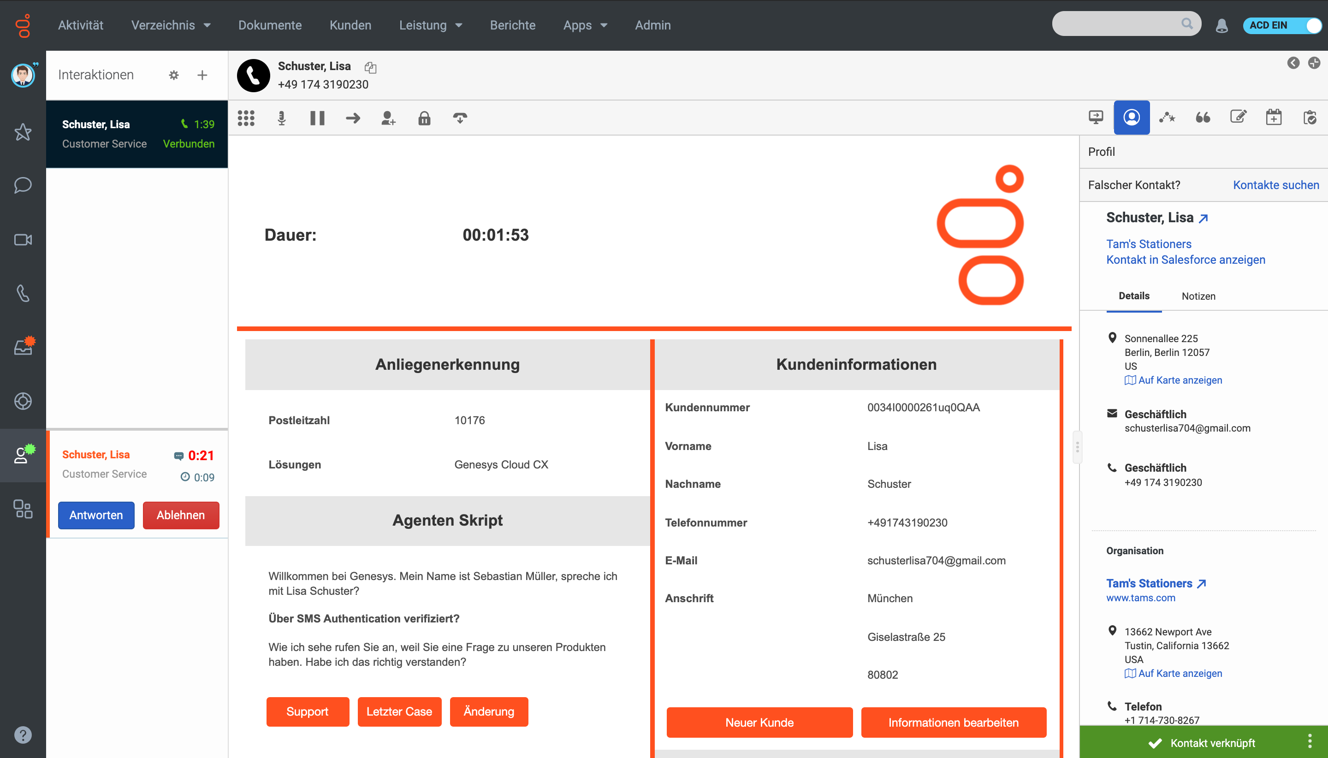Switch to the Notizen tab

(x=1198, y=296)
